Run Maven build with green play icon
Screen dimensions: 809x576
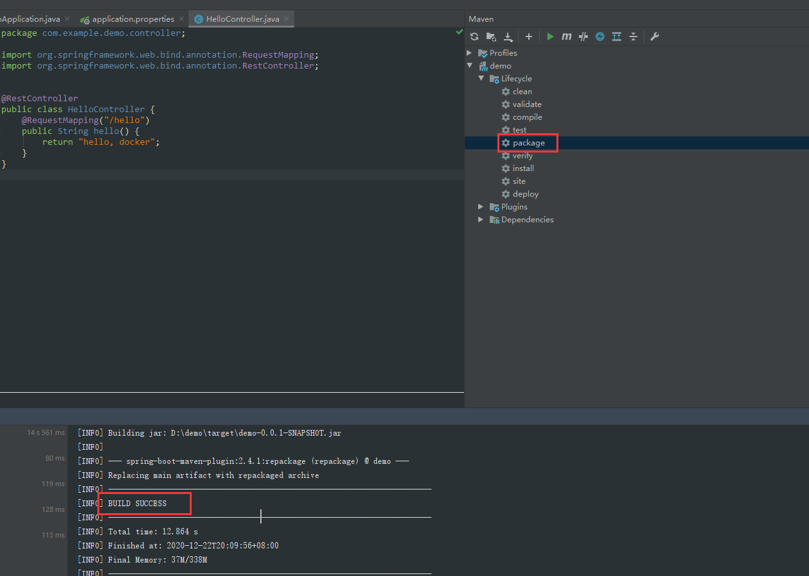tap(550, 37)
